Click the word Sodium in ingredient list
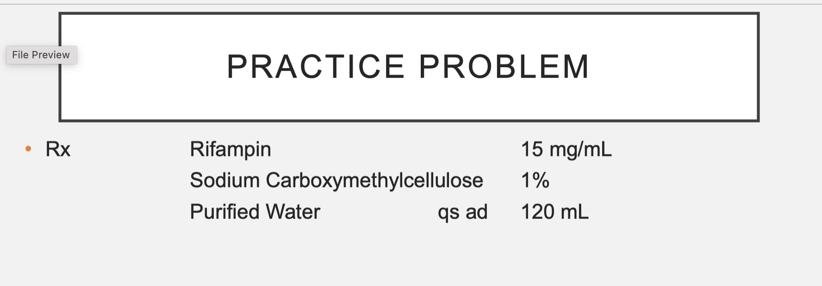 tap(225, 180)
